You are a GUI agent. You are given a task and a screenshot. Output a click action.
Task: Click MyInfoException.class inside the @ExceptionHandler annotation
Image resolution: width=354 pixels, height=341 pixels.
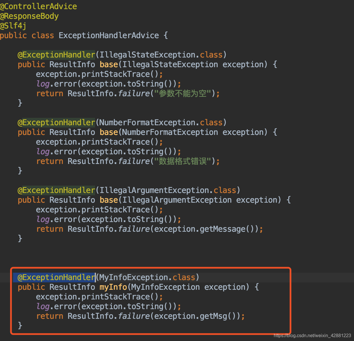pyautogui.click(x=147, y=277)
